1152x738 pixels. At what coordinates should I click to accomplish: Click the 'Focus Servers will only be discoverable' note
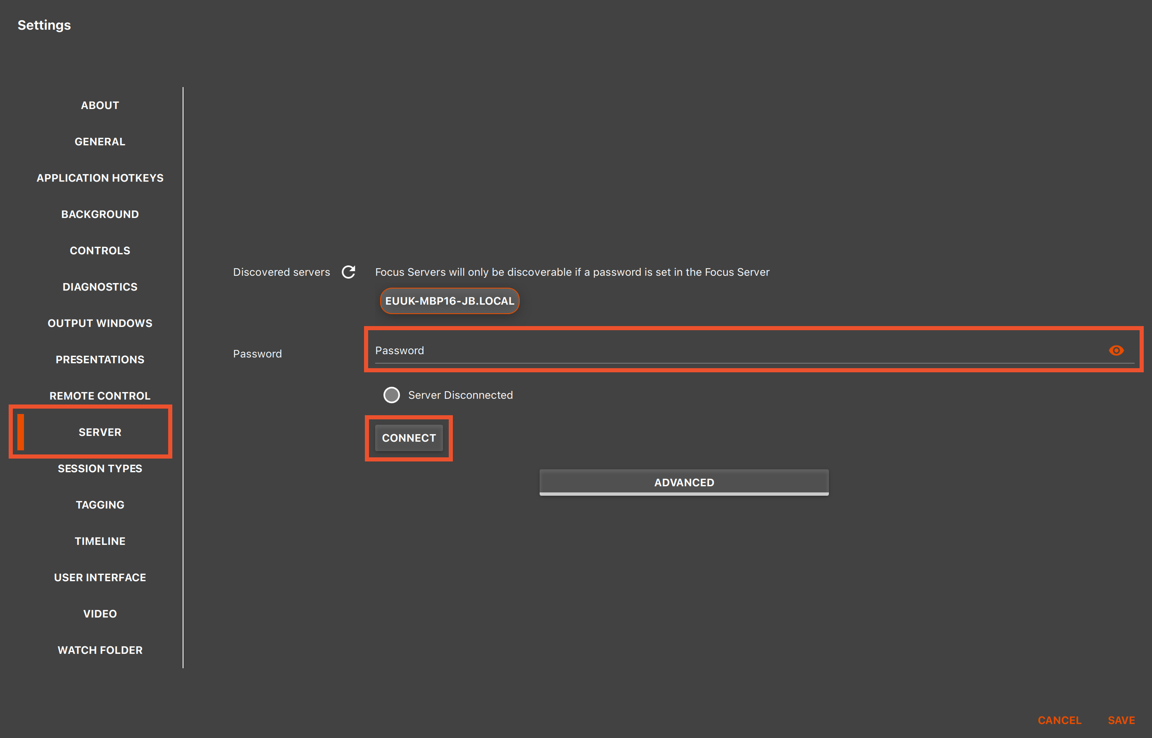click(572, 272)
